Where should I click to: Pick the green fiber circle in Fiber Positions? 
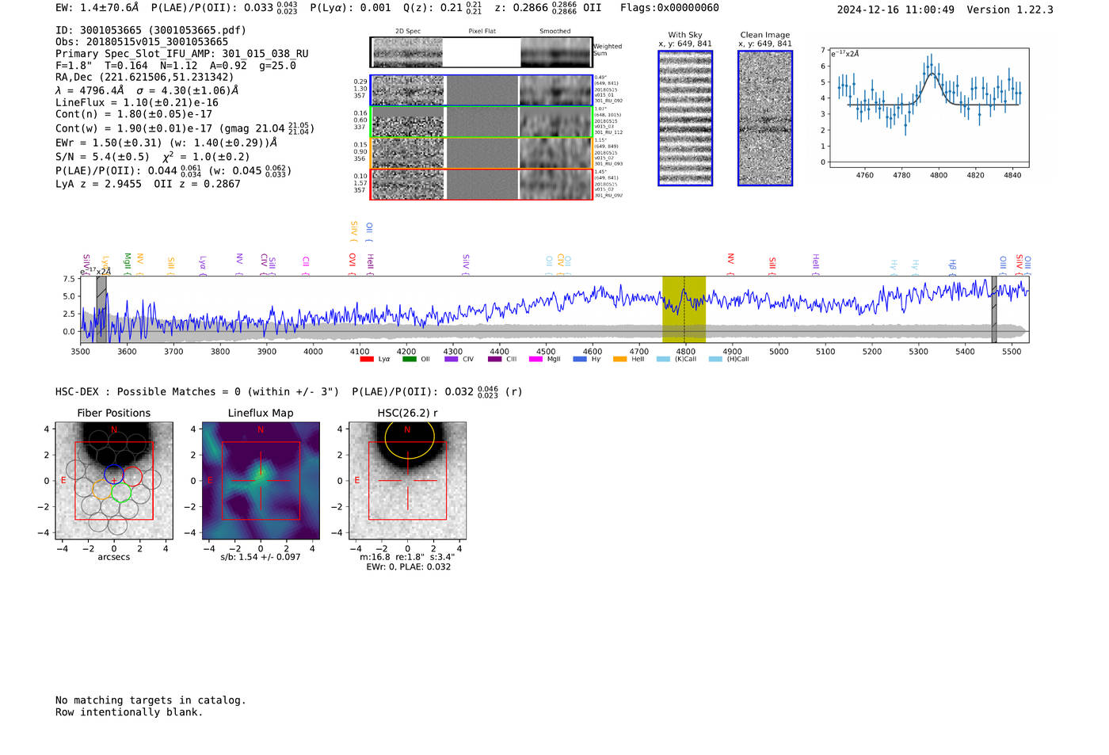click(x=121, y=493)
